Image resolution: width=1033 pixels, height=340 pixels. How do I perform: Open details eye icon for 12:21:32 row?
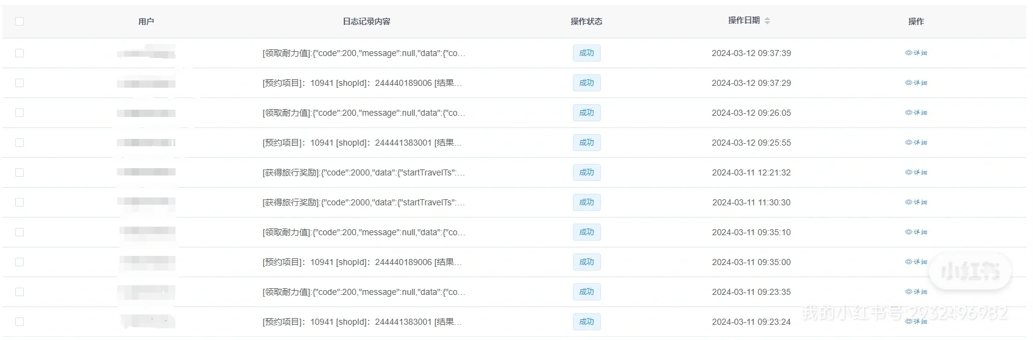[909, 172]
